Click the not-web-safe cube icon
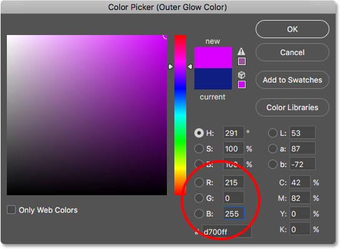340x249 pixels. [x=241, y=75]
